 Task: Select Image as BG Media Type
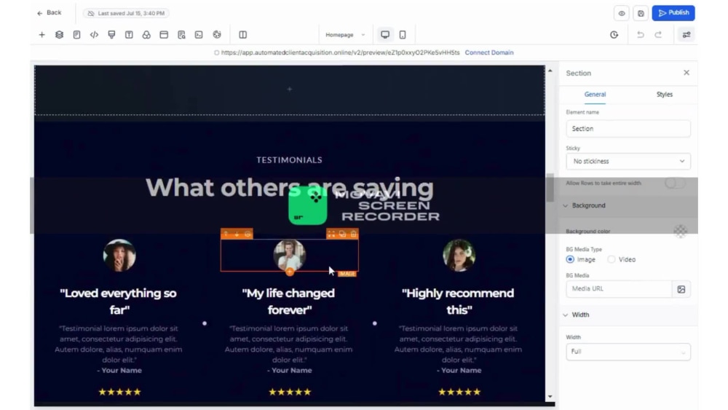click(x=570, y=259)
